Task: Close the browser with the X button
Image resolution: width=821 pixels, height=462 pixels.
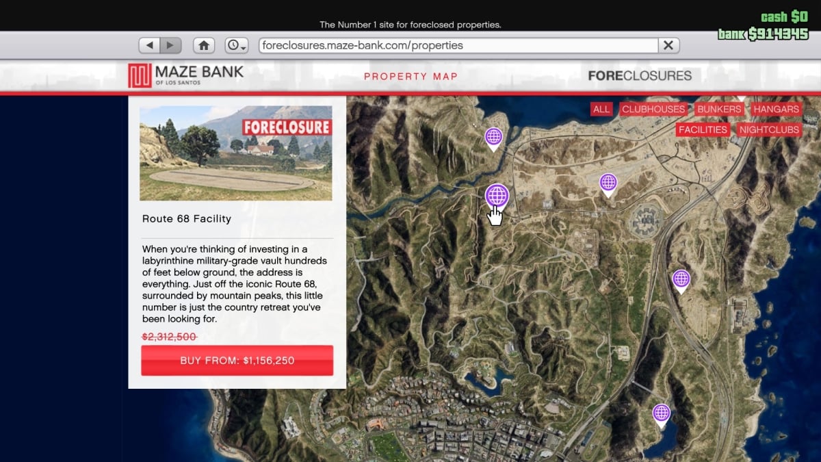Action: [668, 45]
